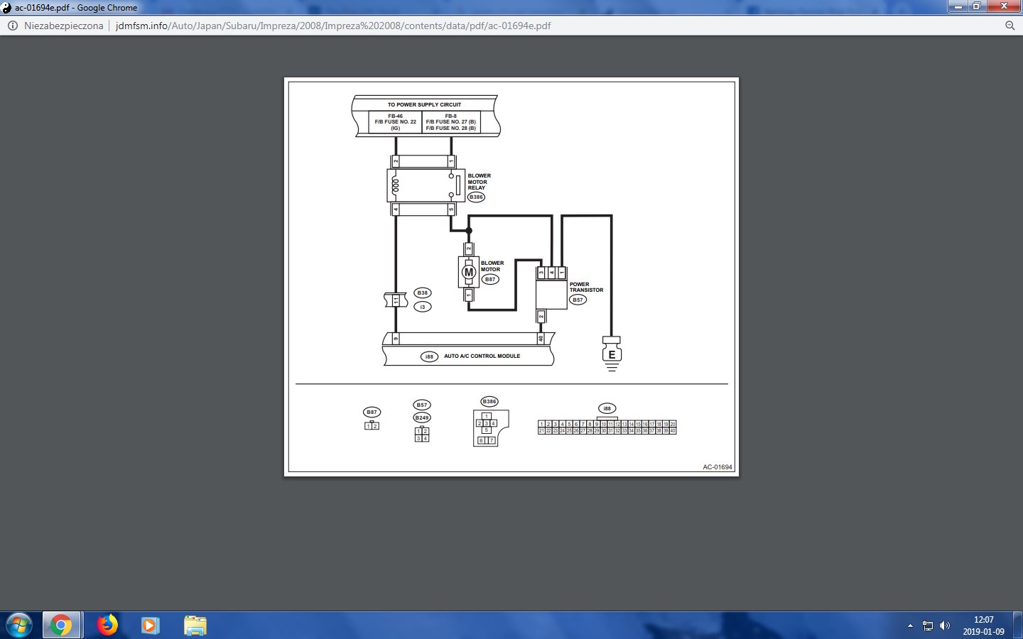
Task: Close the Chrome PDF window
Action: pyautogui.click(x=1004, y=6)
